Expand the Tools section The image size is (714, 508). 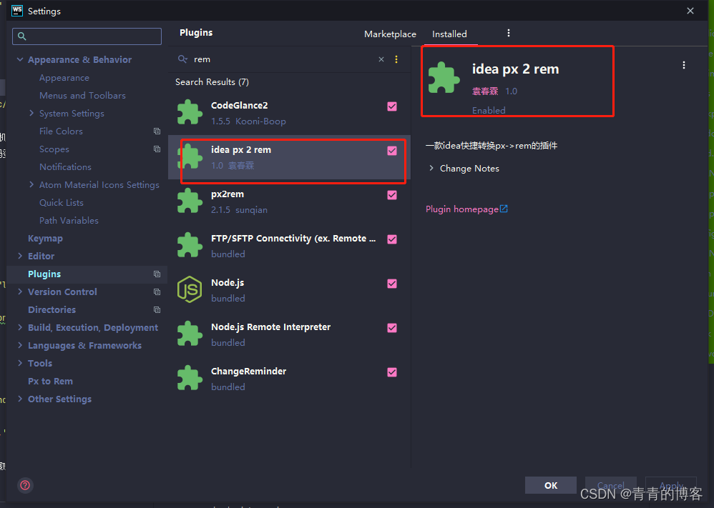tap(20, 363)
